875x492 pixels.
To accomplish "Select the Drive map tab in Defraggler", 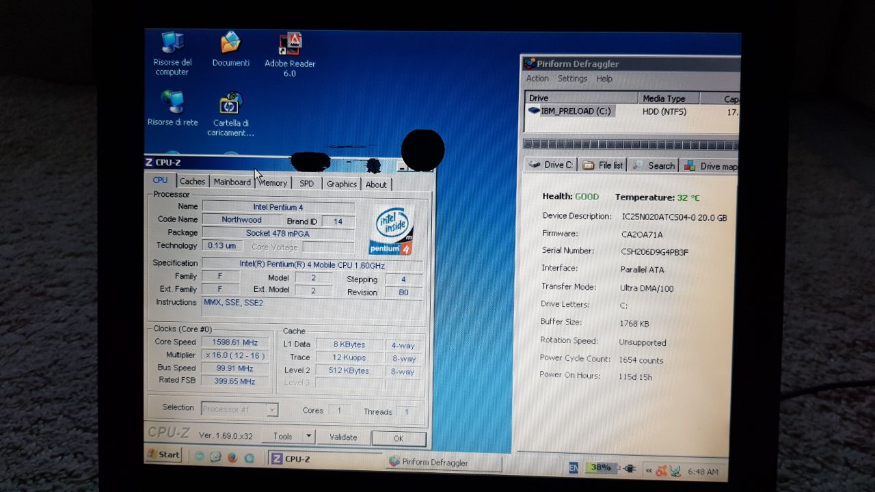I will 711,166.
